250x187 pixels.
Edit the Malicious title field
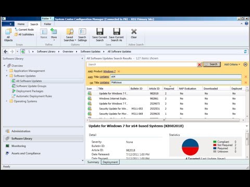pyautogui.click(x=176, y=83)
